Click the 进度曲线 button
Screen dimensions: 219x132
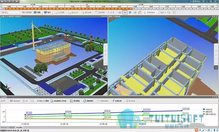(x=103, y=101)
